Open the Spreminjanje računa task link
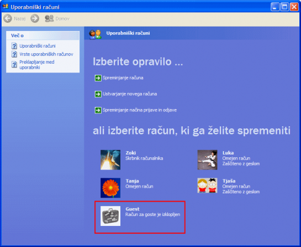 123,78
